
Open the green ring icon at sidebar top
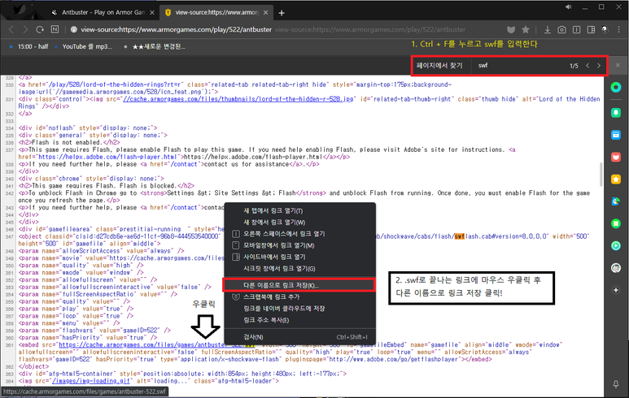pyautogui.click(x=616, y=87)
